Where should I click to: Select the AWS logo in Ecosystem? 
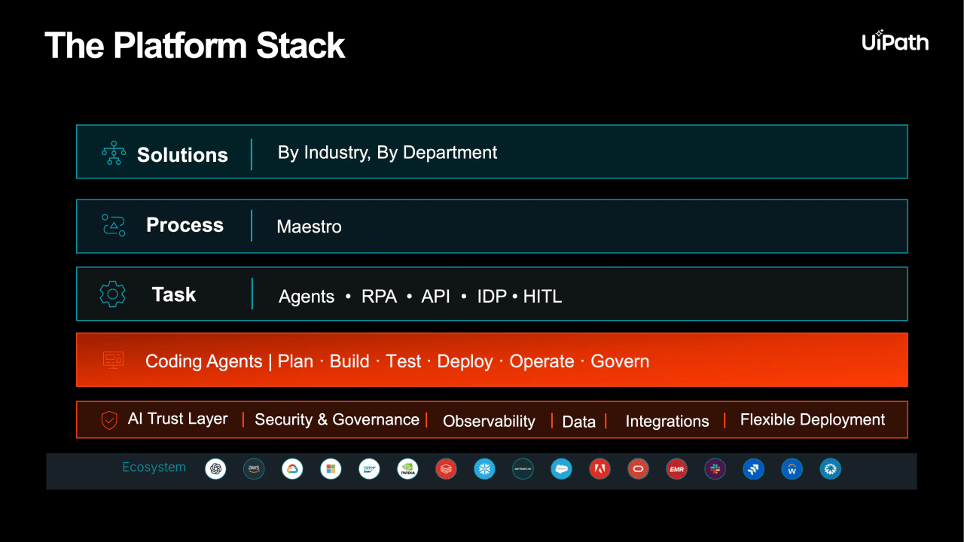(x=255, y=469)
